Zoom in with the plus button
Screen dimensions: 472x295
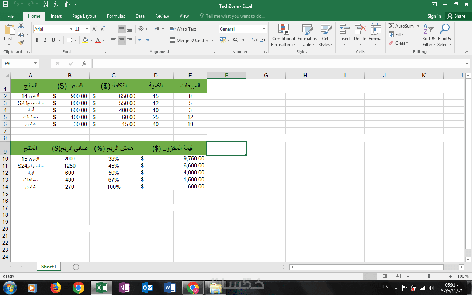pos(451,276)
